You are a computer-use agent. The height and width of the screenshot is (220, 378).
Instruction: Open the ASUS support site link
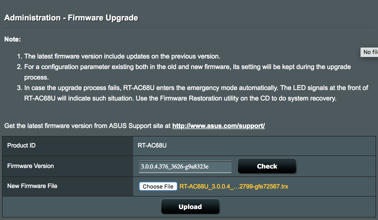[218, 126]
